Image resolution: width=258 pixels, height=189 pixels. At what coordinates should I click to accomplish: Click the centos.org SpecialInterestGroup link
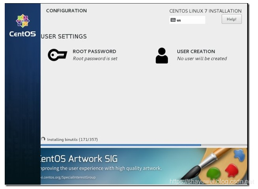[68, 178]
